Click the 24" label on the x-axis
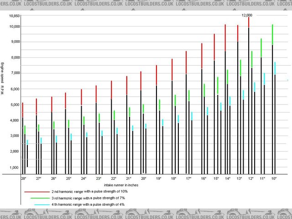Screen dimensions: 292x219 tap(83, 178)
